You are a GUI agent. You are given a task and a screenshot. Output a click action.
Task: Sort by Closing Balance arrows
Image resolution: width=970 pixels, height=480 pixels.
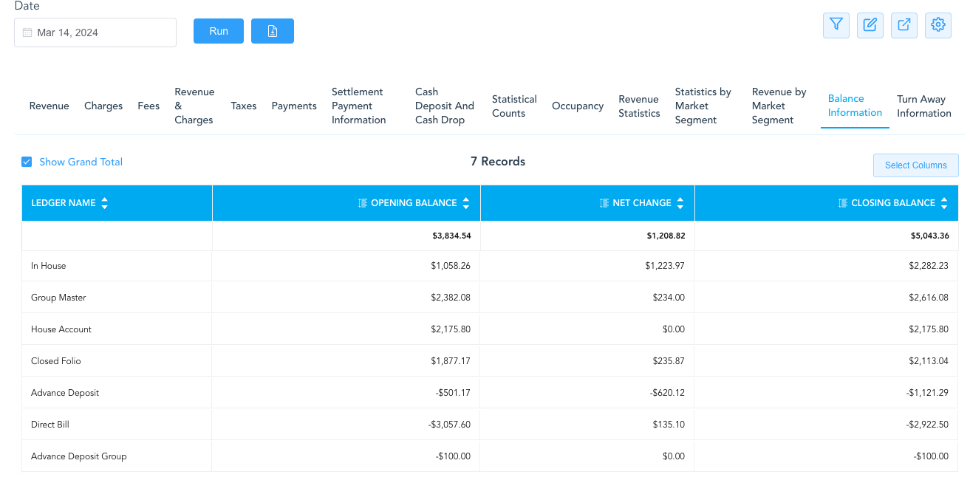click(943, 203)
